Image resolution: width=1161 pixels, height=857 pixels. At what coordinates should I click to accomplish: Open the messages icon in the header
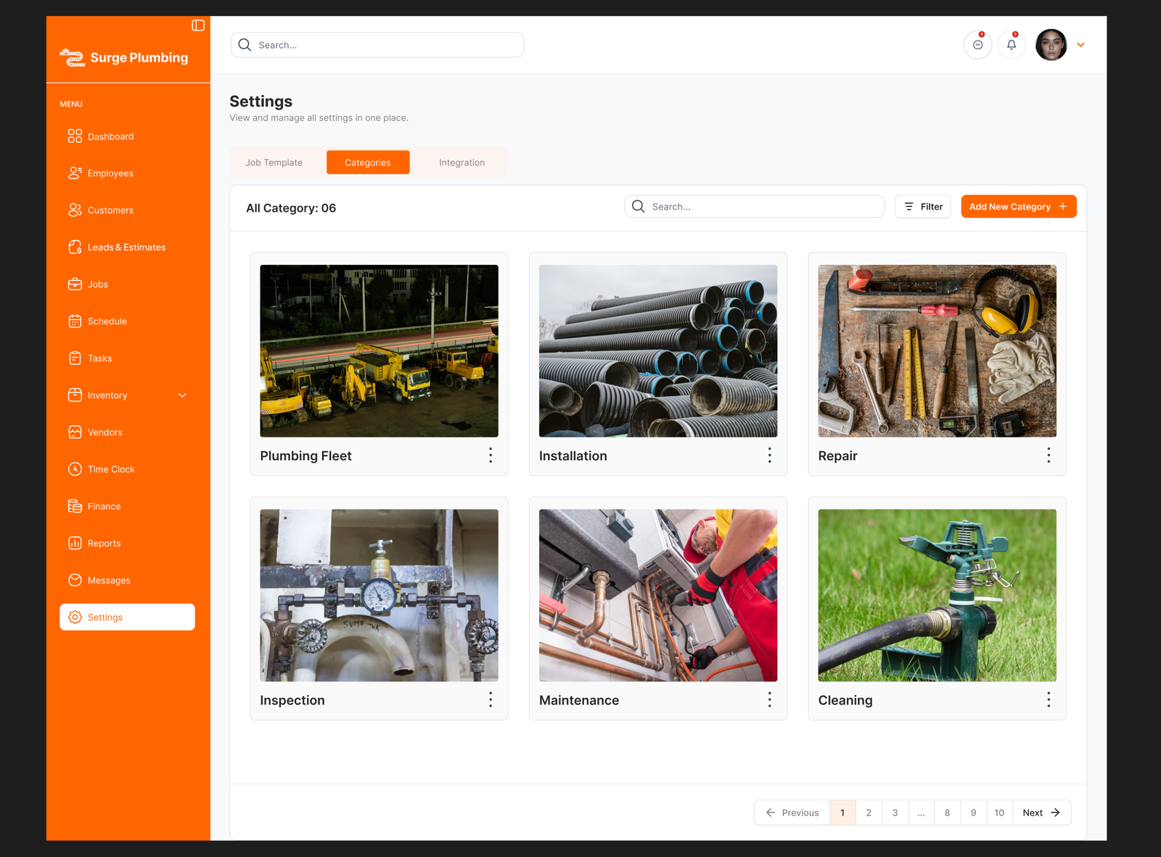[977, 45]
